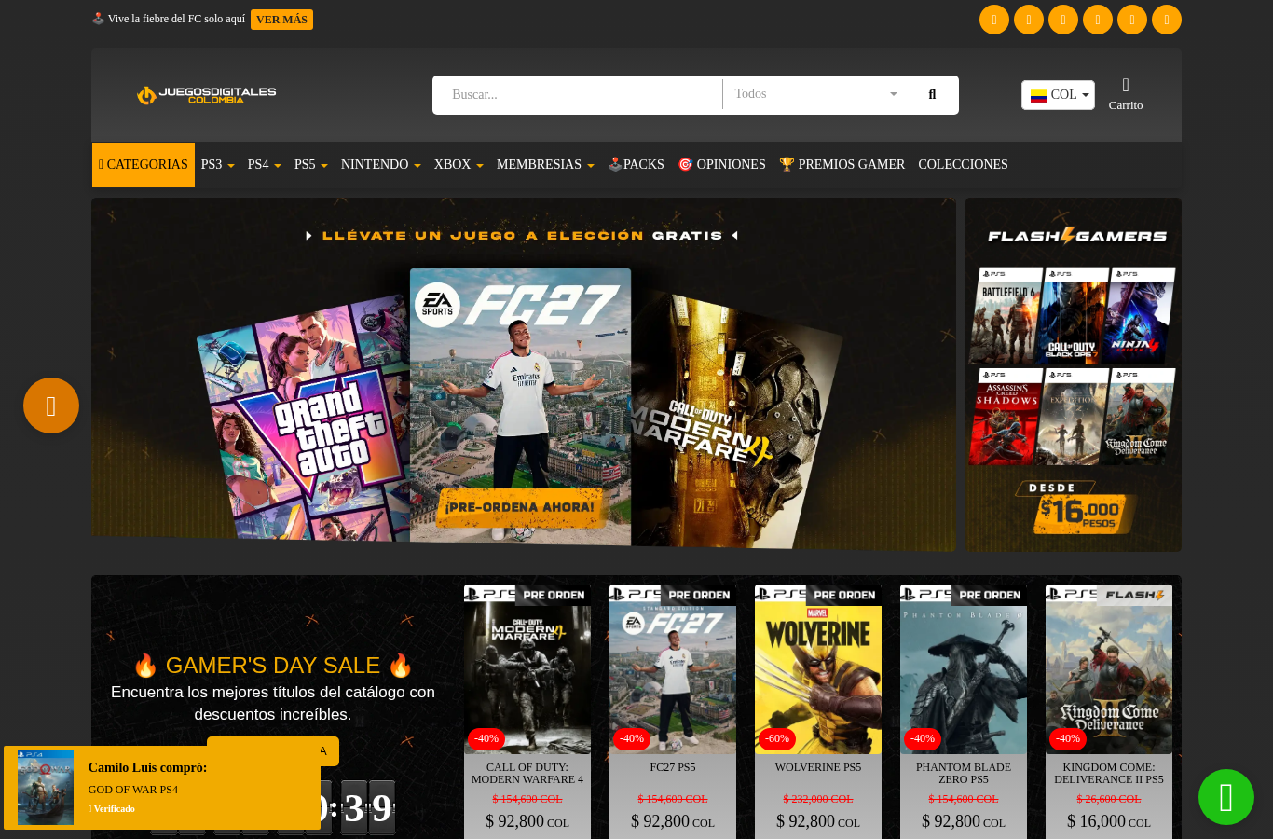Open COLECCIONES
Viewport: 1273px width, 839px height.
point(964,165)
